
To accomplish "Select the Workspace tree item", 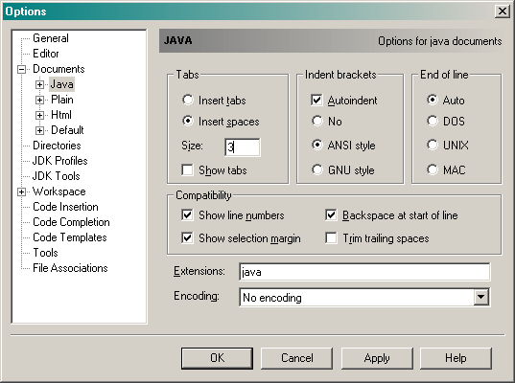I will pyautogui.click(x=59, y=191).
